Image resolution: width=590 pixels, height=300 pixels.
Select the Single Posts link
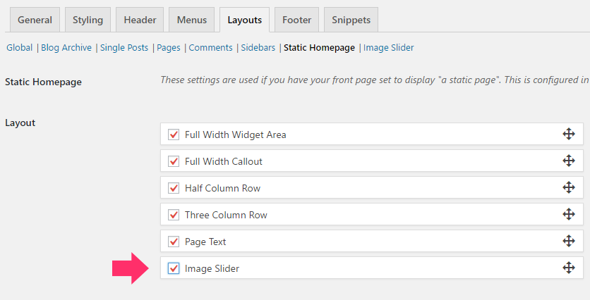pos(124,48)
